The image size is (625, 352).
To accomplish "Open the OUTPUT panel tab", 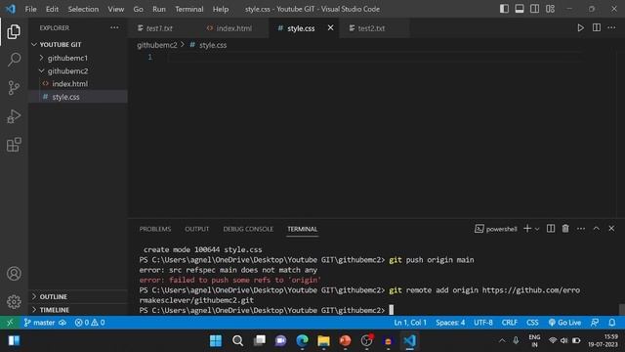I will click(x=197, y=229).
